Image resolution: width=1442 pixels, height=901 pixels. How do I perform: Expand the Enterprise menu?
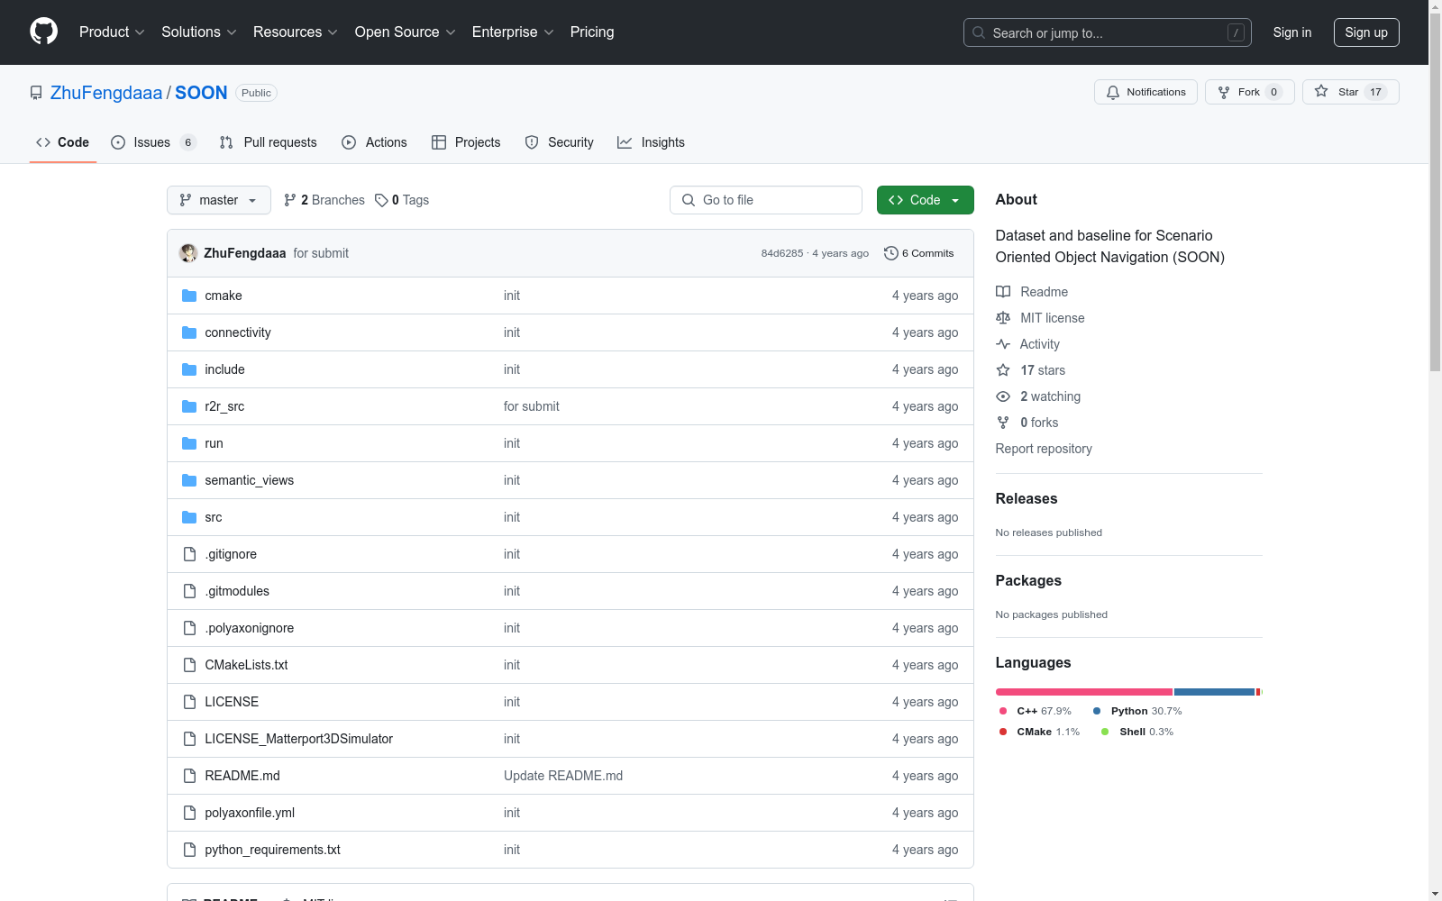point(513,32)
